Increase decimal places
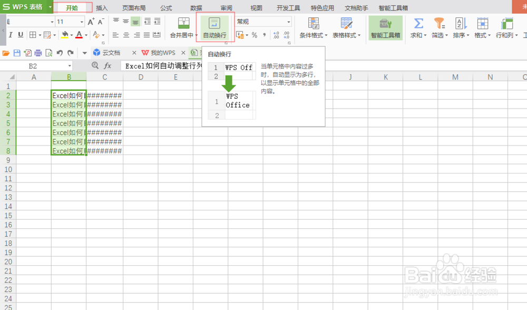This screenshot has width=527, height=310. coord(276,35)
